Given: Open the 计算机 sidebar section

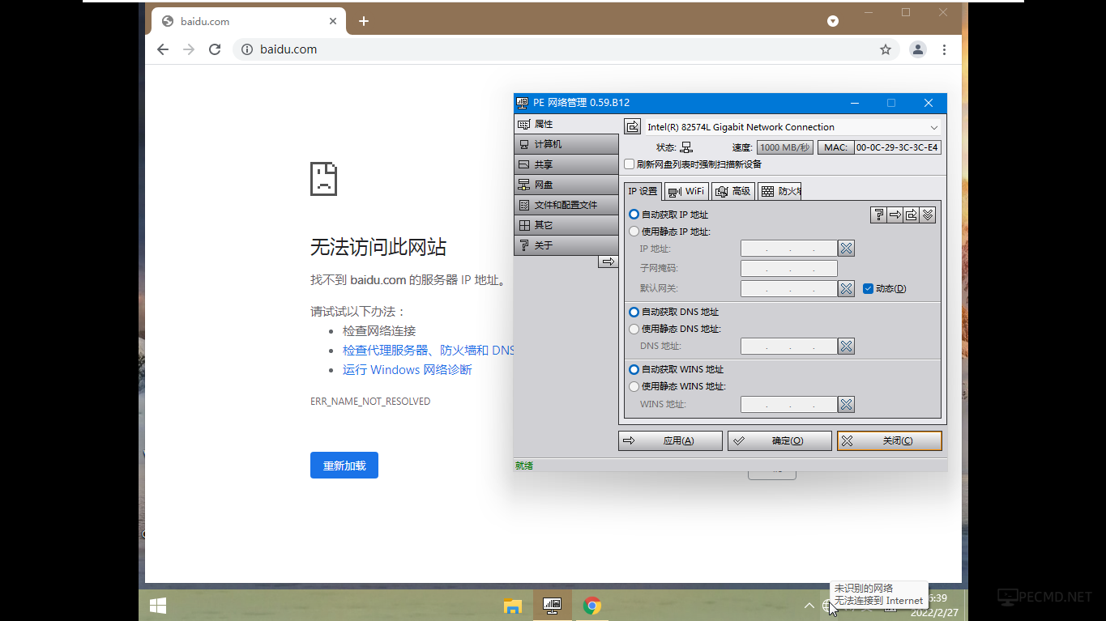Looking at the screenshot, I should (x=566, y=144).
